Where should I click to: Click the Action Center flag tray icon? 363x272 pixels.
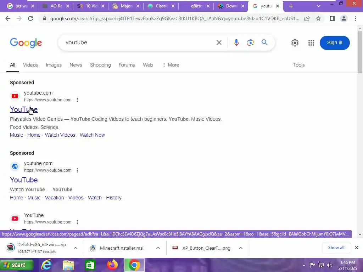[x=313, y=265]
